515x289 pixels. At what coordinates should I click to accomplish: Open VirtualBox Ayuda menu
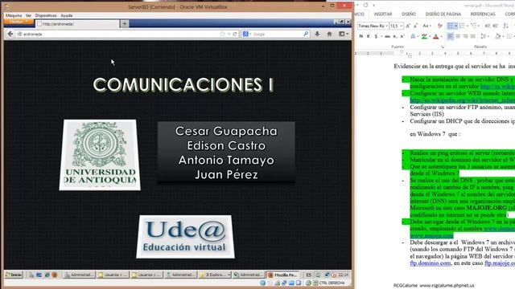[66, 15]
